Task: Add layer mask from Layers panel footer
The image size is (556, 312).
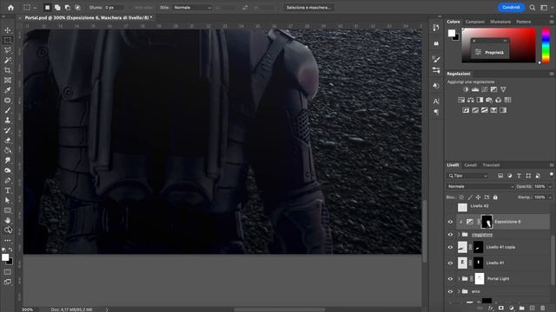Action: click(501, 309)
